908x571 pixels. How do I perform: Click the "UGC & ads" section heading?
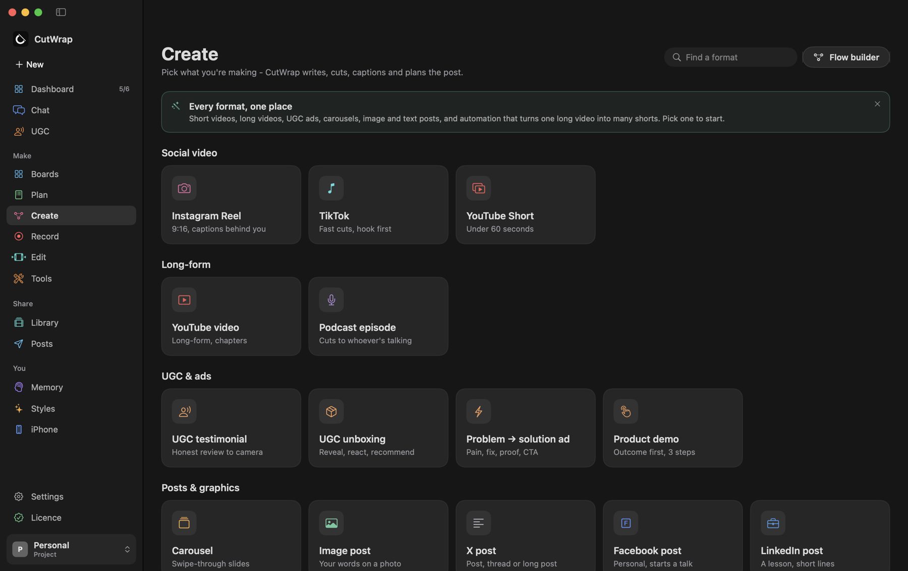[x=186, y=376]
